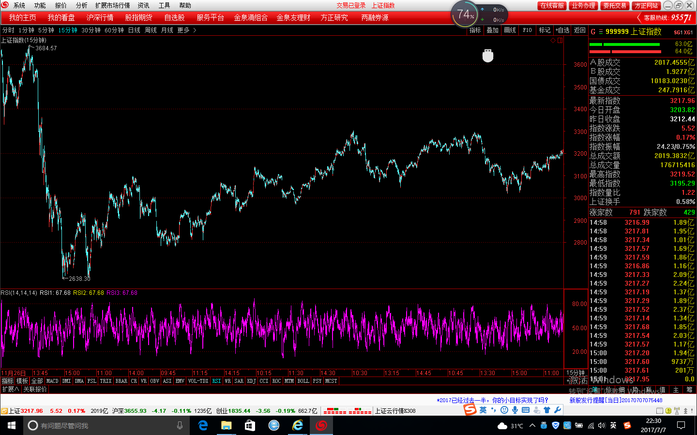This screenshot has height=435, width=697.
Task: Click the green list icon beside 999999
Action: 601,32
